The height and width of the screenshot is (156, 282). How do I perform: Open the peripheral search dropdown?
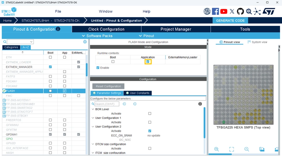pos(31,42)
